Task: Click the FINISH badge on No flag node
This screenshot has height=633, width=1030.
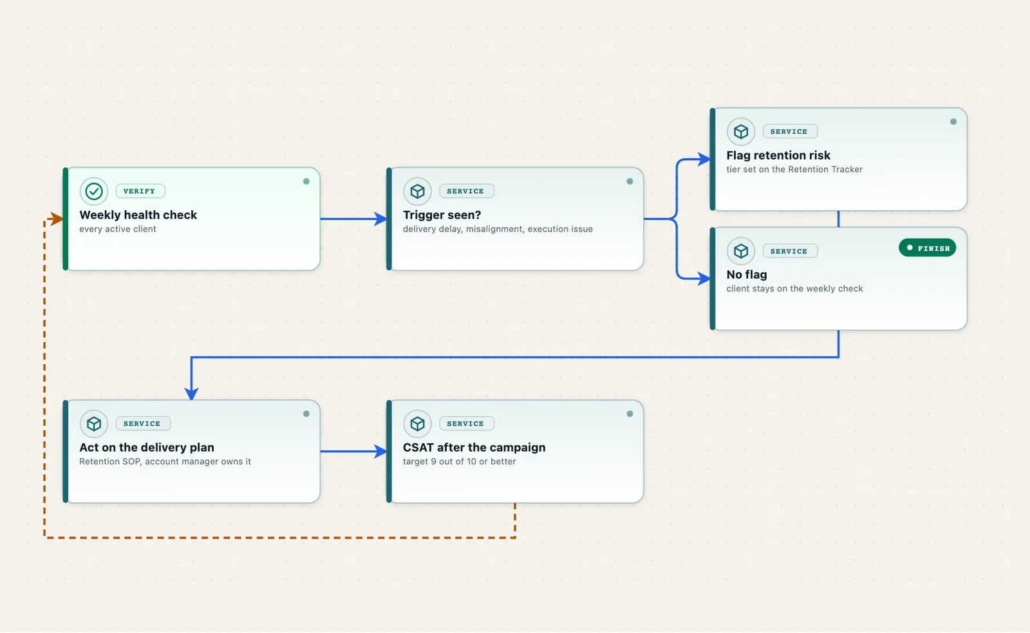Action: [x=928, y=248]
